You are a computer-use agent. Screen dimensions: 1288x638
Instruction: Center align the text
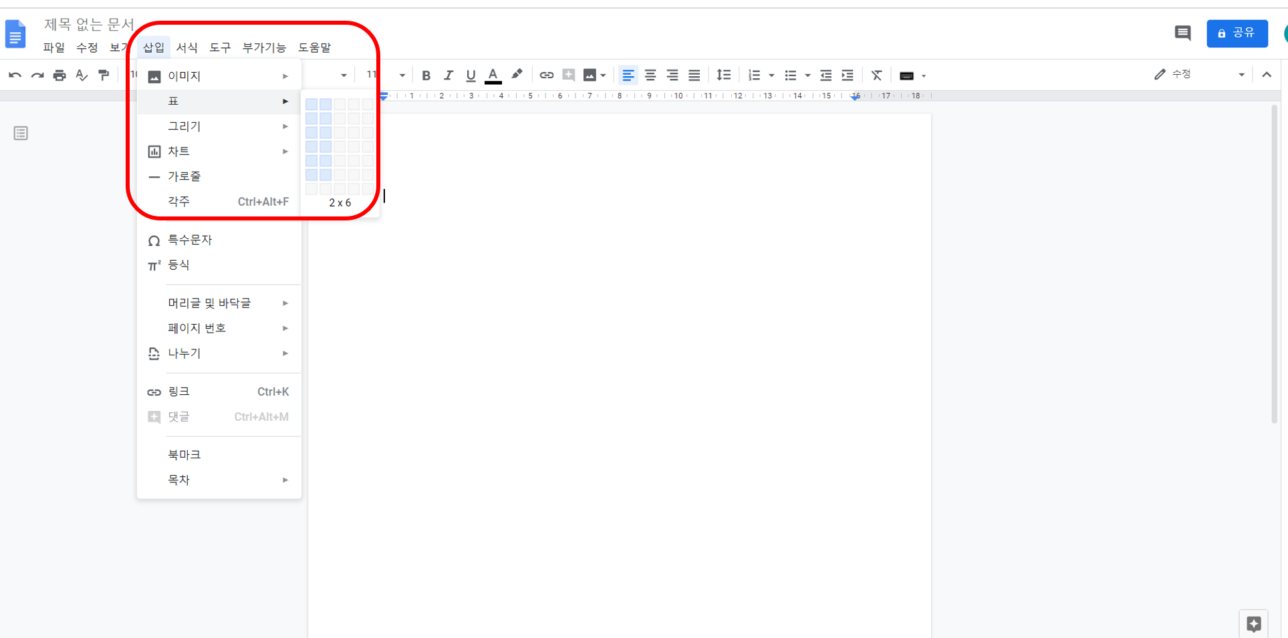[650, 75]
